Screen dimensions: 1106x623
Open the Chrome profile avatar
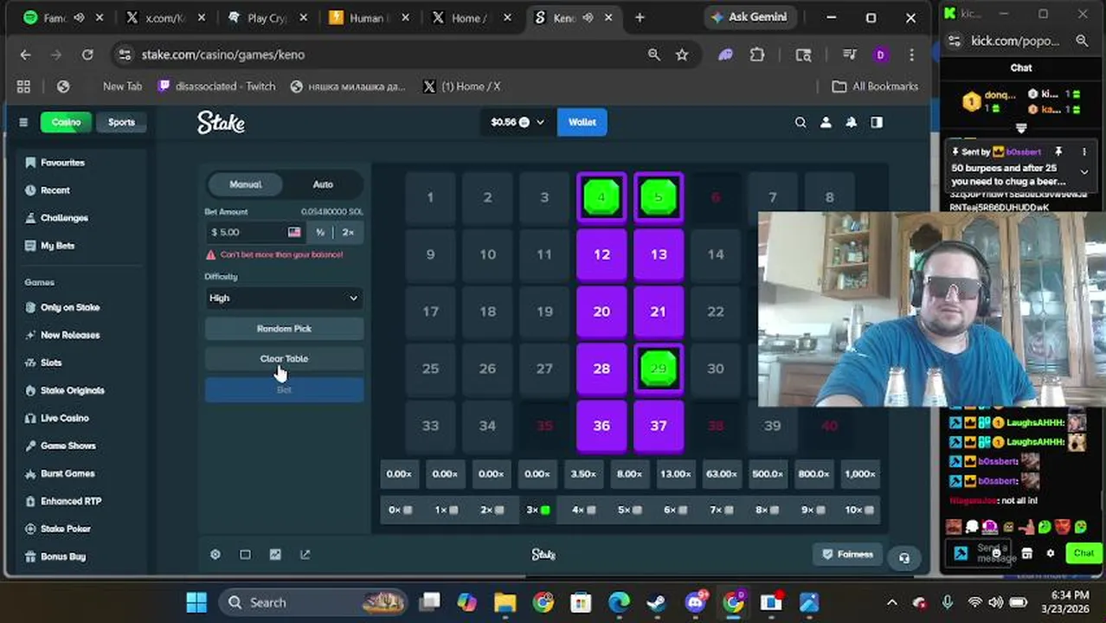[880, 55]
